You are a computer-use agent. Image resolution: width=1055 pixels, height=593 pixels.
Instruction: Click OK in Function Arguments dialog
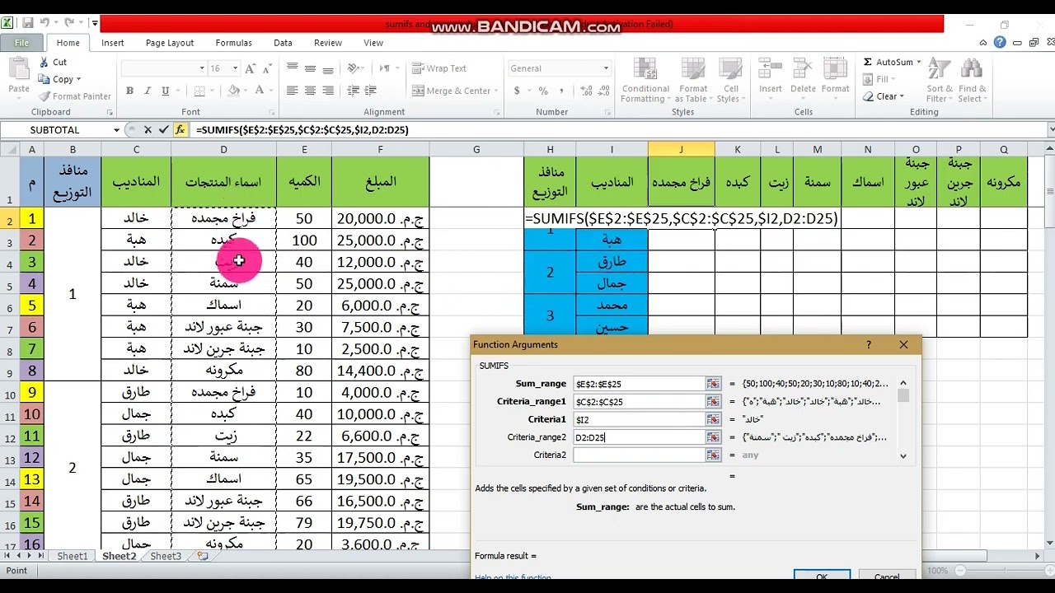pyautogui.click(x=822, y=577)
